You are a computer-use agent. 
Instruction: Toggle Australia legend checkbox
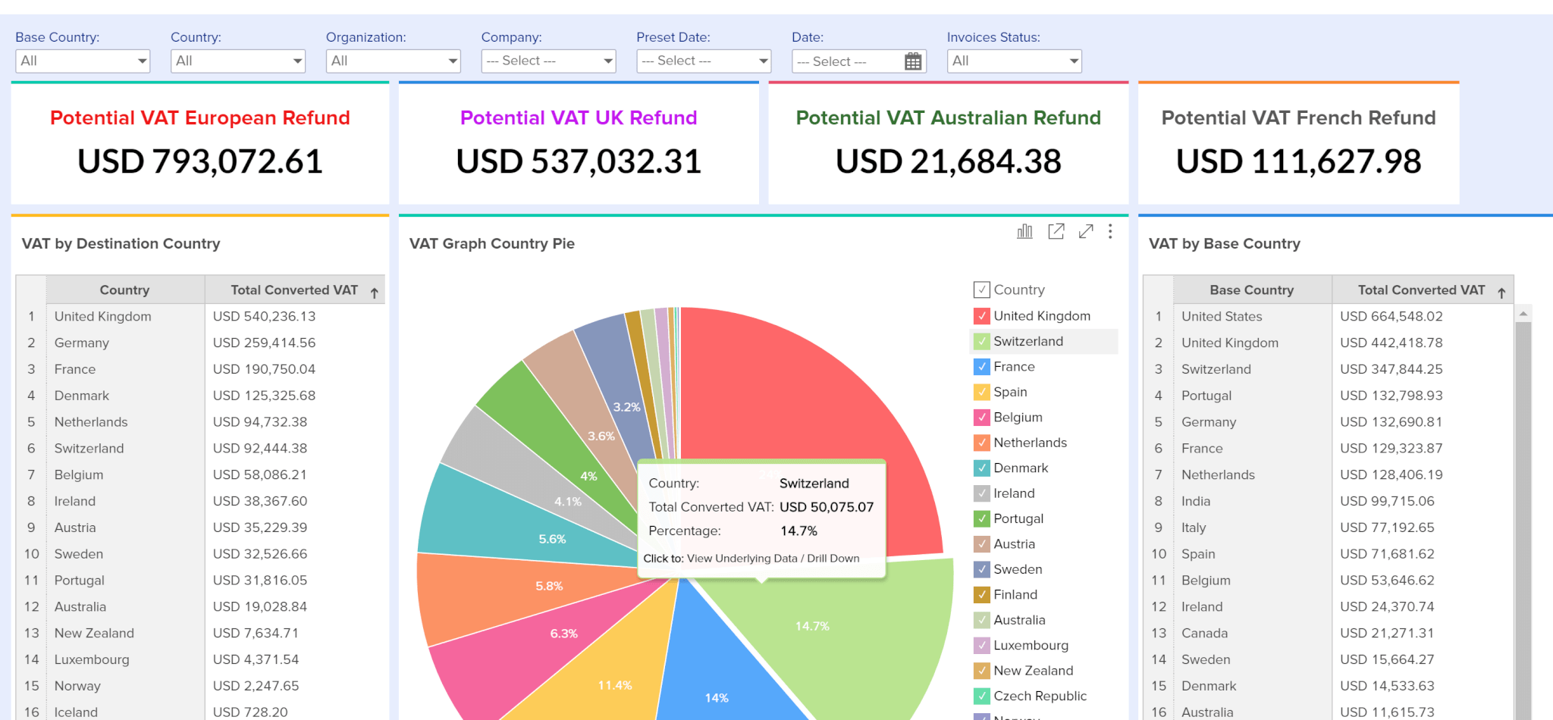(x=981, y=619)
